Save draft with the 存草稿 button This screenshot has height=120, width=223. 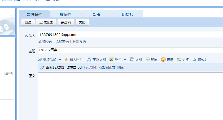tap(66, 22)
